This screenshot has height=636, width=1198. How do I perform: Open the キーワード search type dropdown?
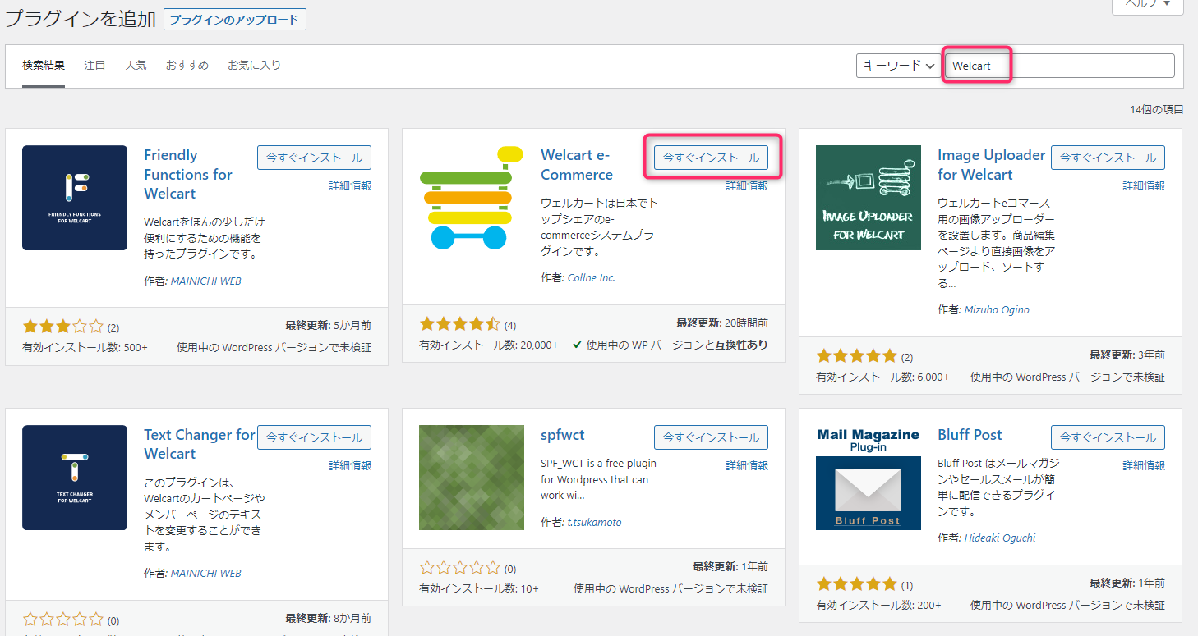click(x=898, y=66)
